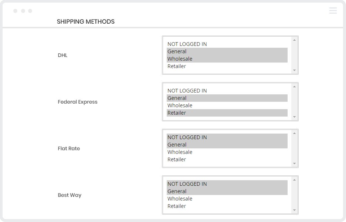Choose Retailer for Flat Rate
The width and height of the screenshot is (346, 222).
[x=177, y=159]
